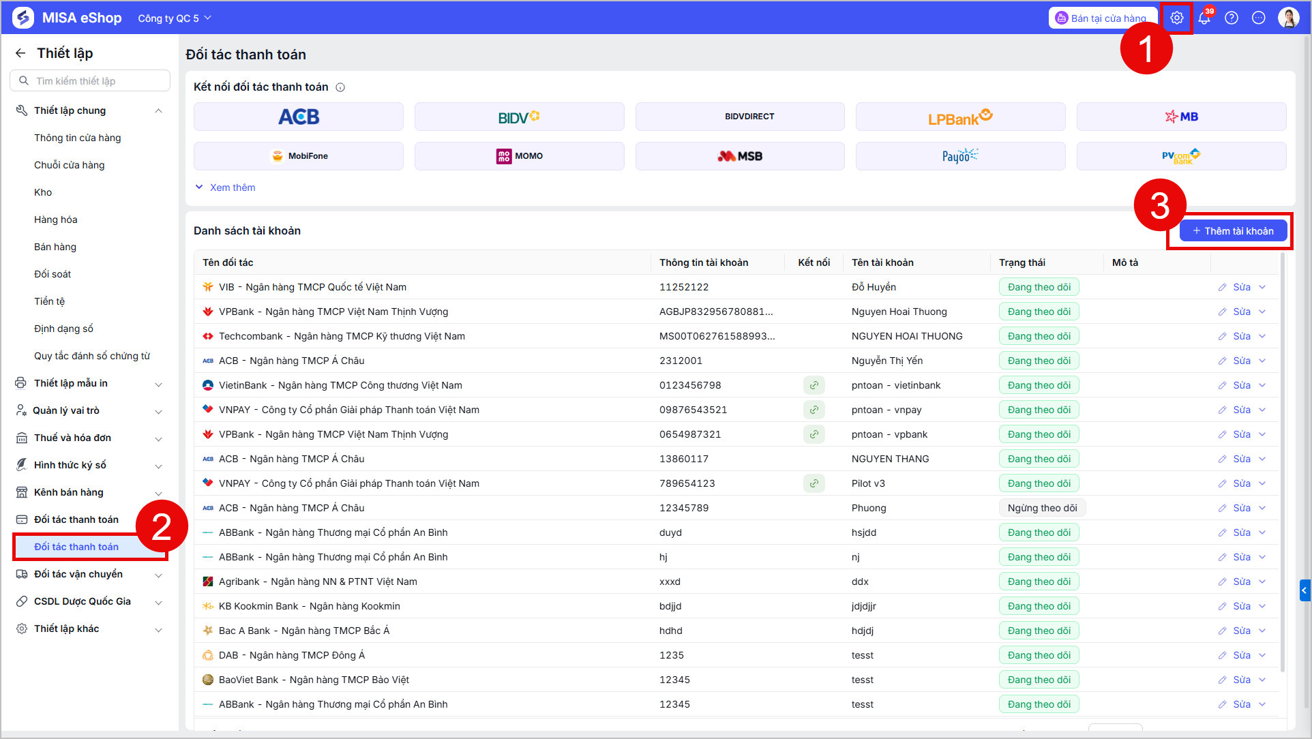Open Kho settings
This screenshot has width=1312, height=739.
pyautogui.click(x=43, y=192)
